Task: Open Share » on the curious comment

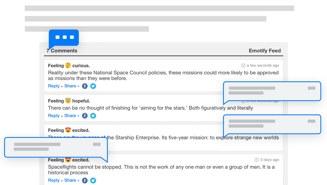Action: point(72,86)
